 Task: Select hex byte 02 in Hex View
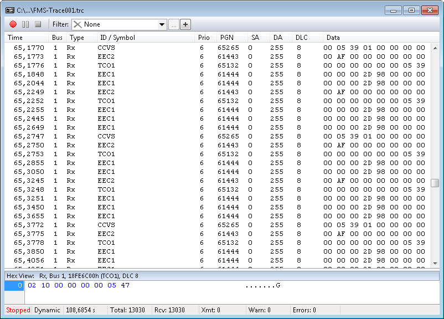point(32,285)
